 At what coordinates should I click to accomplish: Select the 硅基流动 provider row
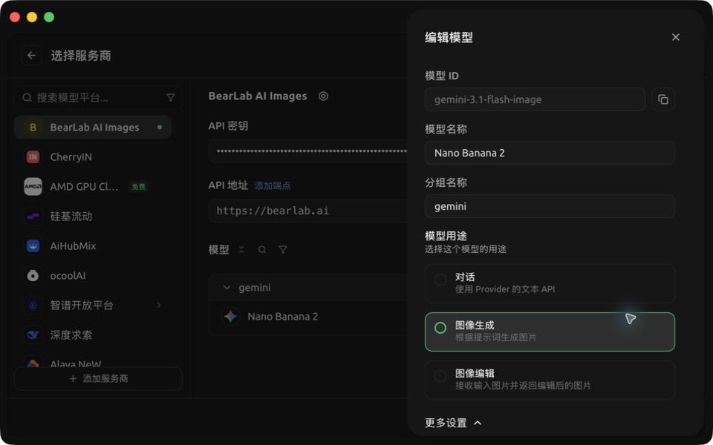(x=93, y=217)
